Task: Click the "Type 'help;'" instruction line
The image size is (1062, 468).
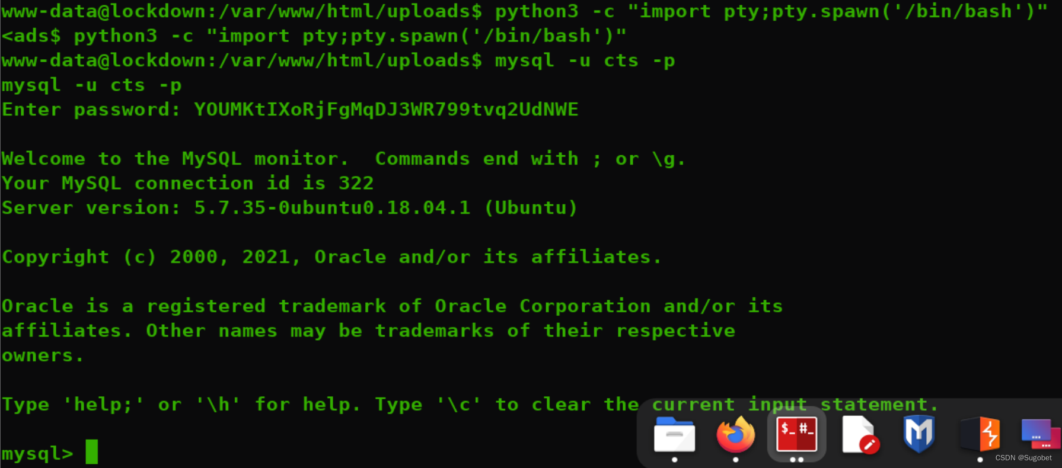Action: pos(470,405)
